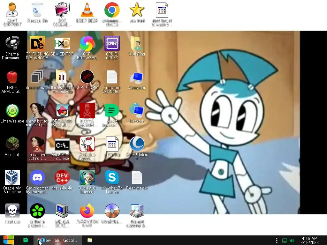Select the 'the above but no s' icon

[37, 149]
